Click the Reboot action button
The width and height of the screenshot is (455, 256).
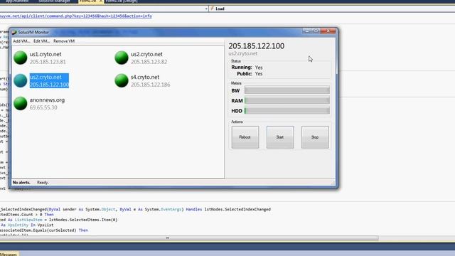click(x=245, y=137)
